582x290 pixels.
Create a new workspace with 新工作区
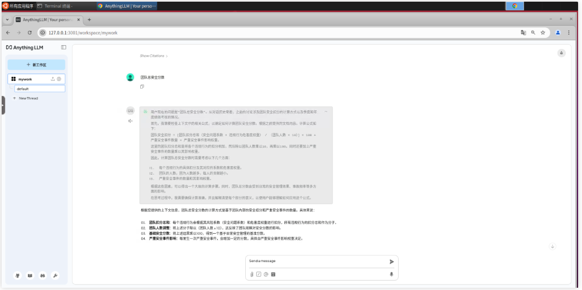(36, 65)
